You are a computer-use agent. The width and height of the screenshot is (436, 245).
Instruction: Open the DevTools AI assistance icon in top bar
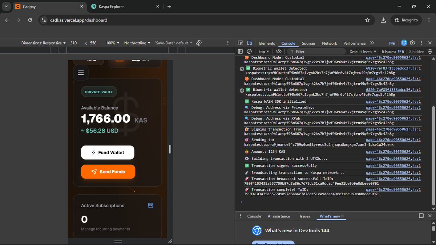(404, 43)
